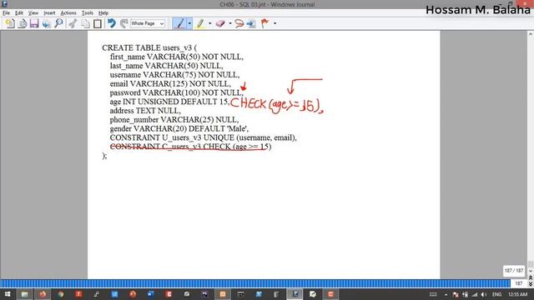534x300 pixels.
Task: Click the ENG language indicator
Action: click(x=497, y=294)
